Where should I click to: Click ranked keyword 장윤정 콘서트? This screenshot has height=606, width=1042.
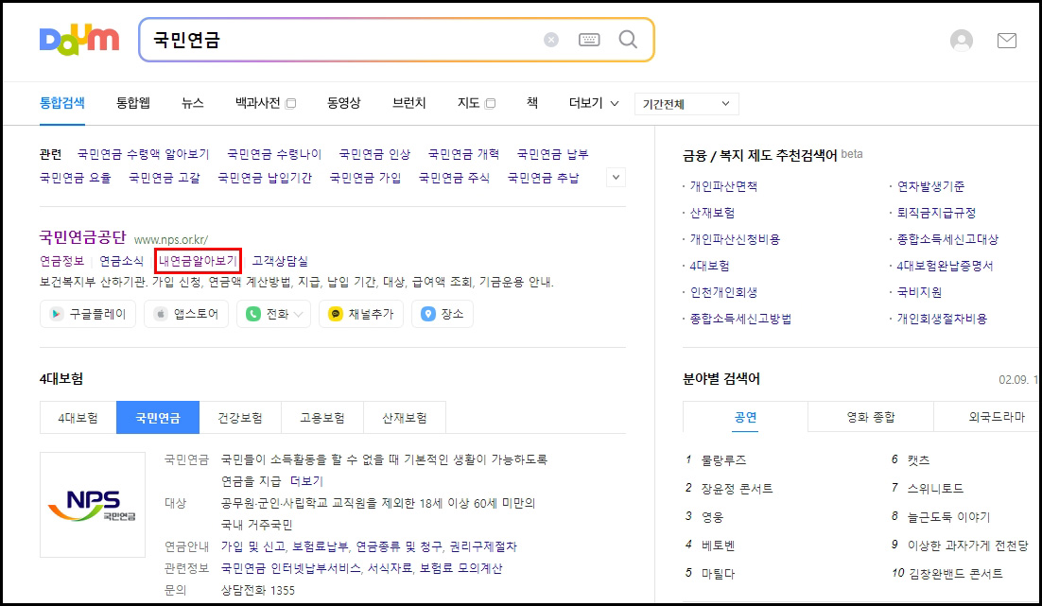point(737,489)
